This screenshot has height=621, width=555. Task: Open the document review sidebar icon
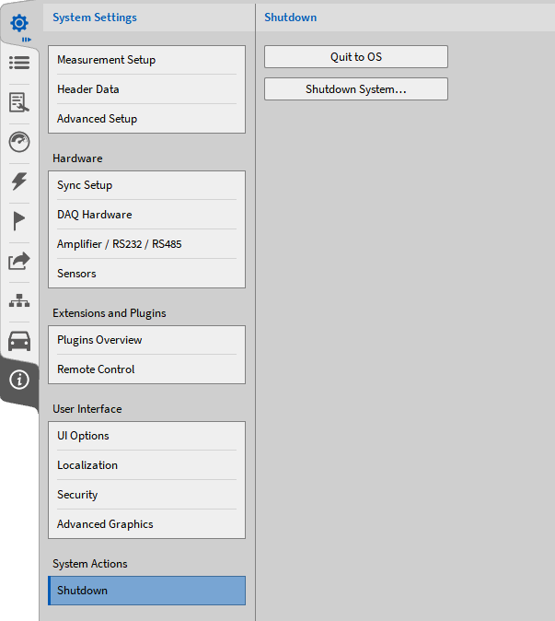[19, 102]
